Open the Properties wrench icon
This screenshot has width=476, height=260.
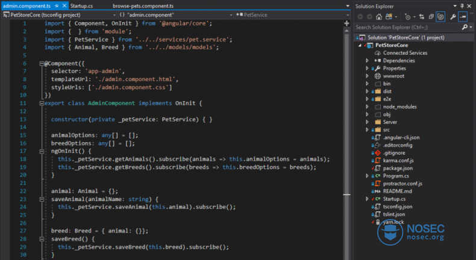tap(453, 17)
